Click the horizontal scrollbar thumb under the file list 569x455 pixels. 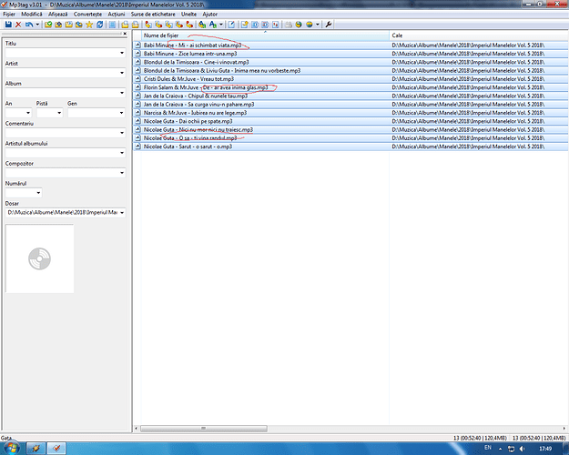[x=204, y=429]
